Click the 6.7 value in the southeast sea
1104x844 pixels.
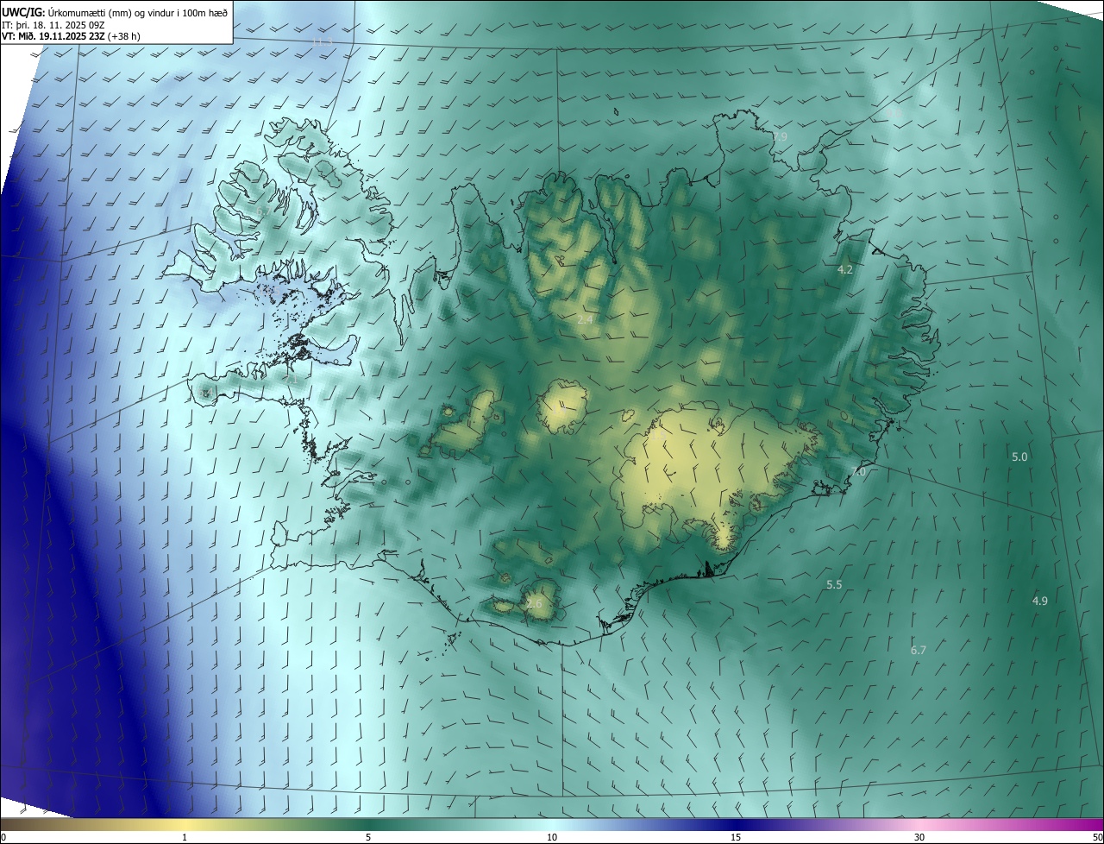pos(919,650)
